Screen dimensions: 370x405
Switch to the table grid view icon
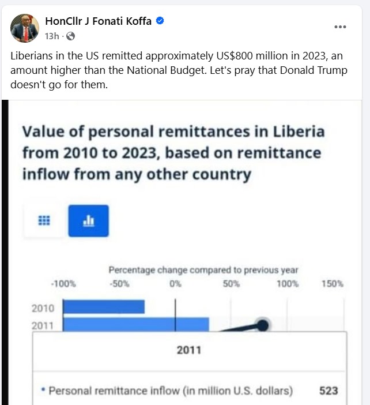(x=44, y=220)
